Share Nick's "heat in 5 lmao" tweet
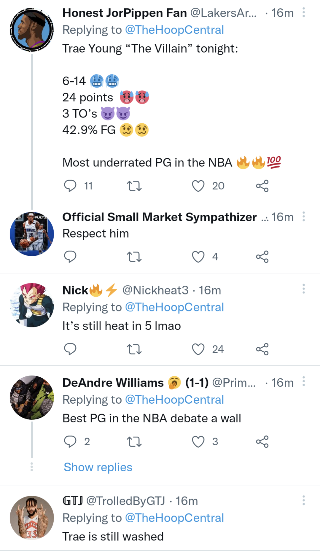Screen dimensions: 320x552 [x=262, y=349]
